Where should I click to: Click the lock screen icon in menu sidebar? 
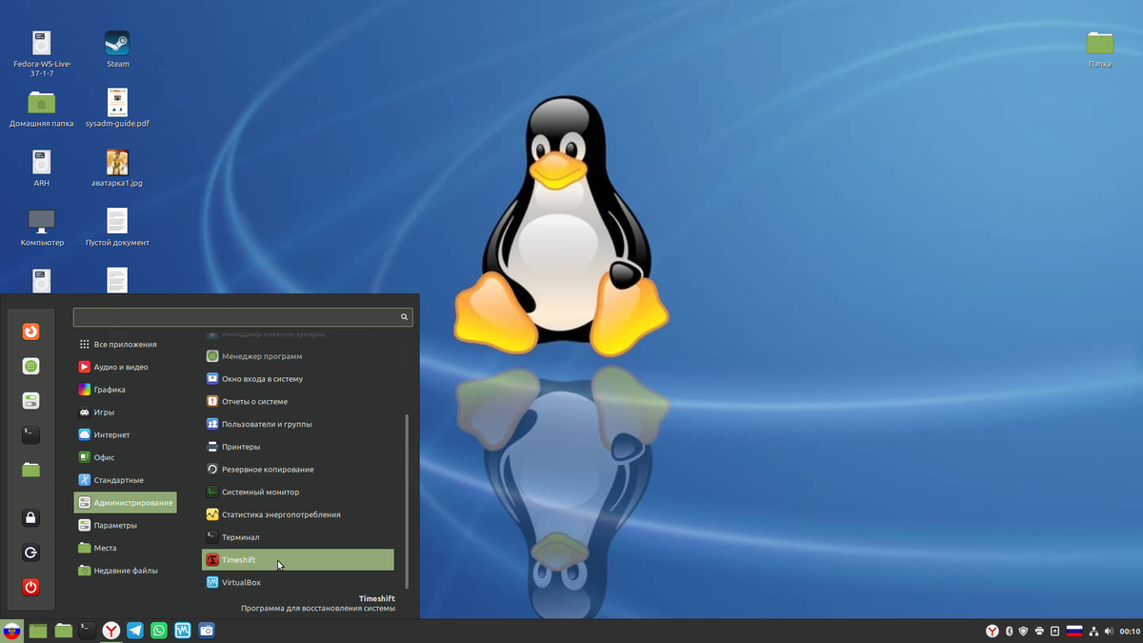31,518
